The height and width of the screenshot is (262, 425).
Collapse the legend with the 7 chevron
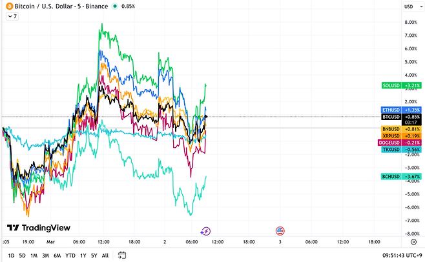12,16
